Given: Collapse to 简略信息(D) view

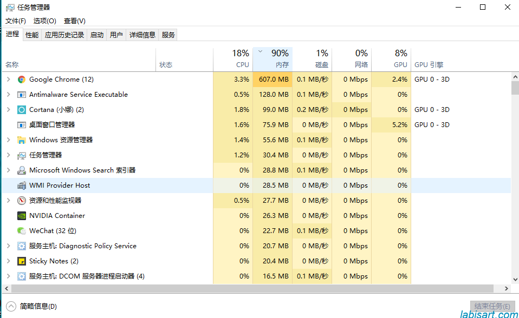Looking at the screenshot, I should (x=31, y=307).
